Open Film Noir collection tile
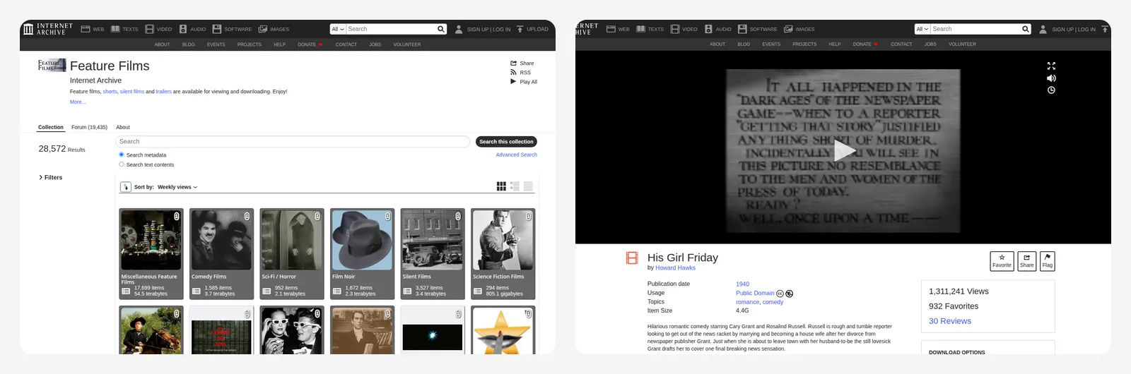 pyautogui.click(x=362, y=254)
